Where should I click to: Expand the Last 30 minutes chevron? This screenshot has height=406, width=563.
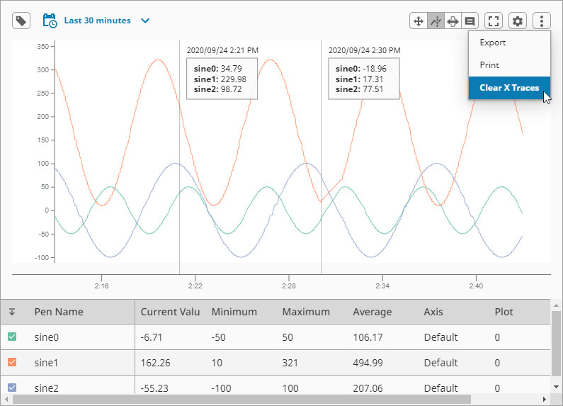pos(145,21)
